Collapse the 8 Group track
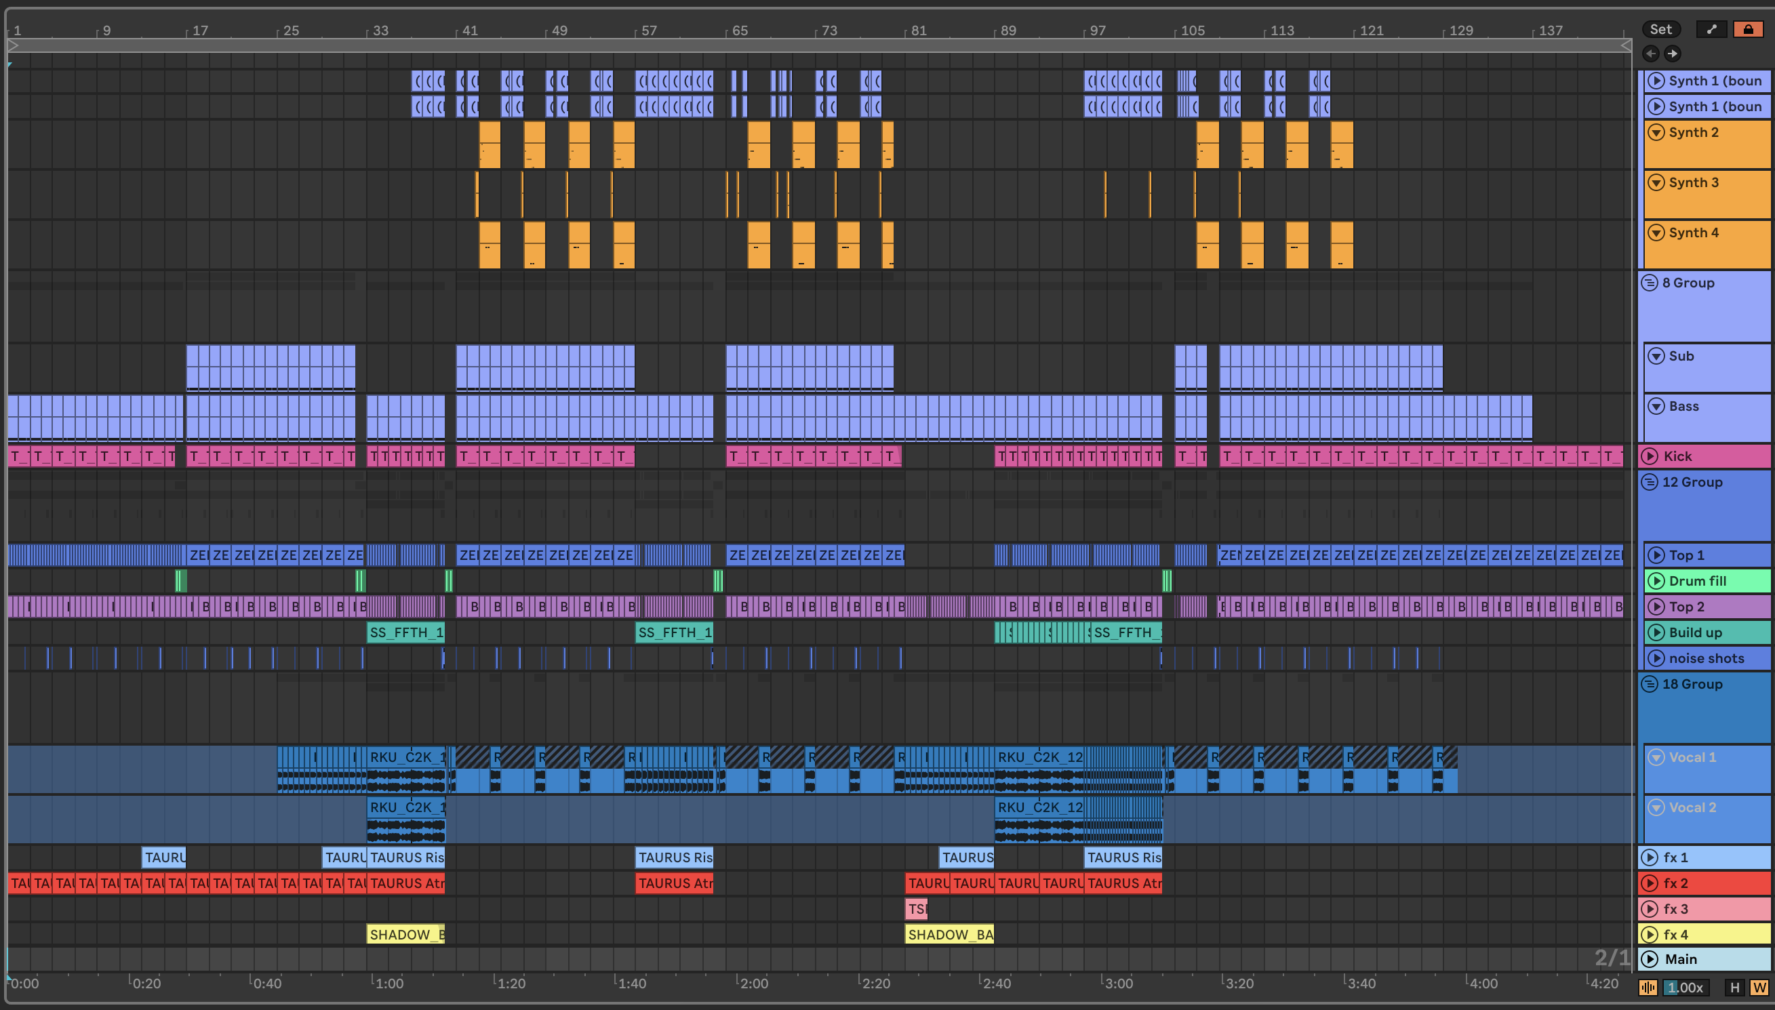 [1650, 283]
